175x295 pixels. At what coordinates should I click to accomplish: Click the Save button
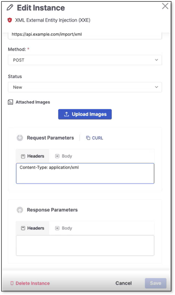coord(155,283)
